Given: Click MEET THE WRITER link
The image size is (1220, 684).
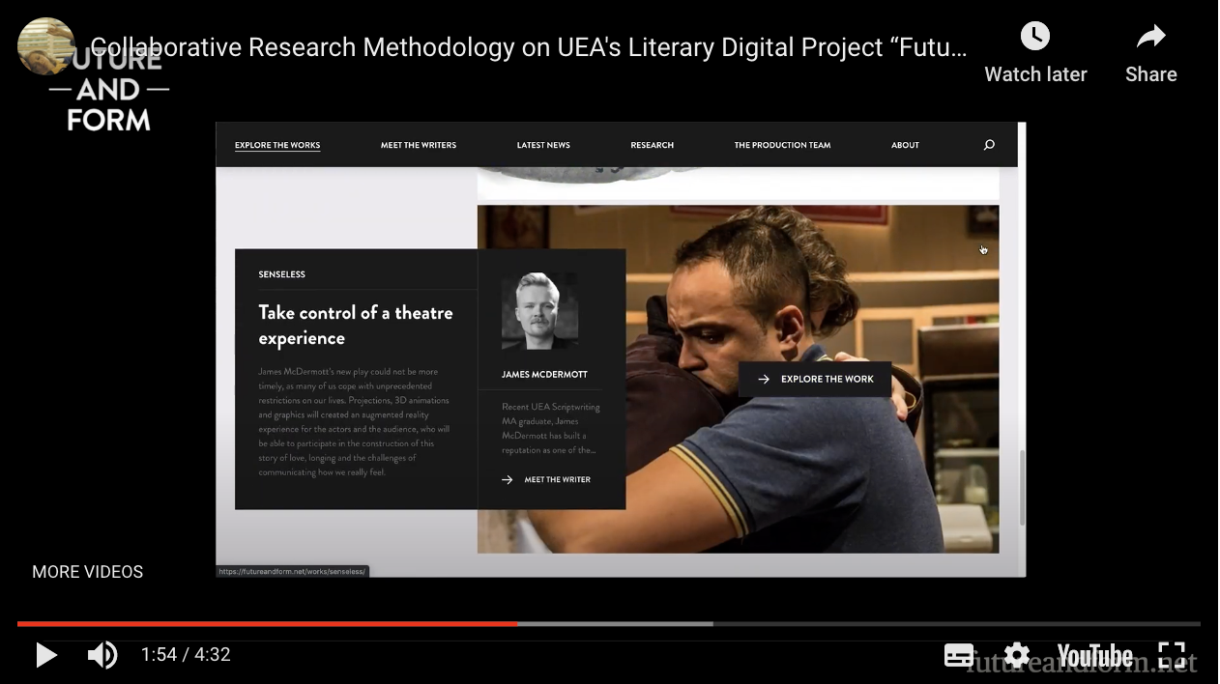Looking at the screenshot, I should click(x=546, y=479).
